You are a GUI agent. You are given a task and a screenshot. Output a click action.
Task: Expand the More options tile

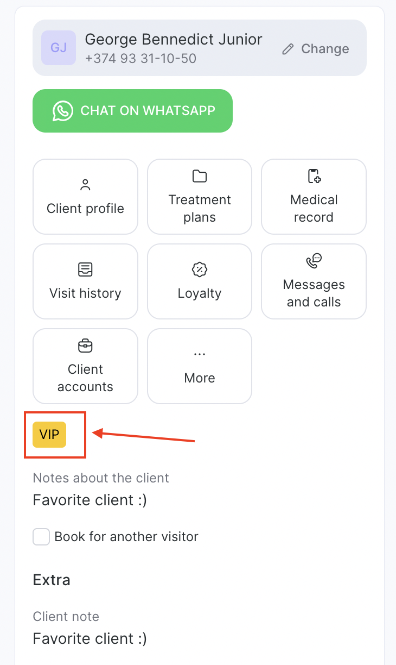(x=200, y=366)
